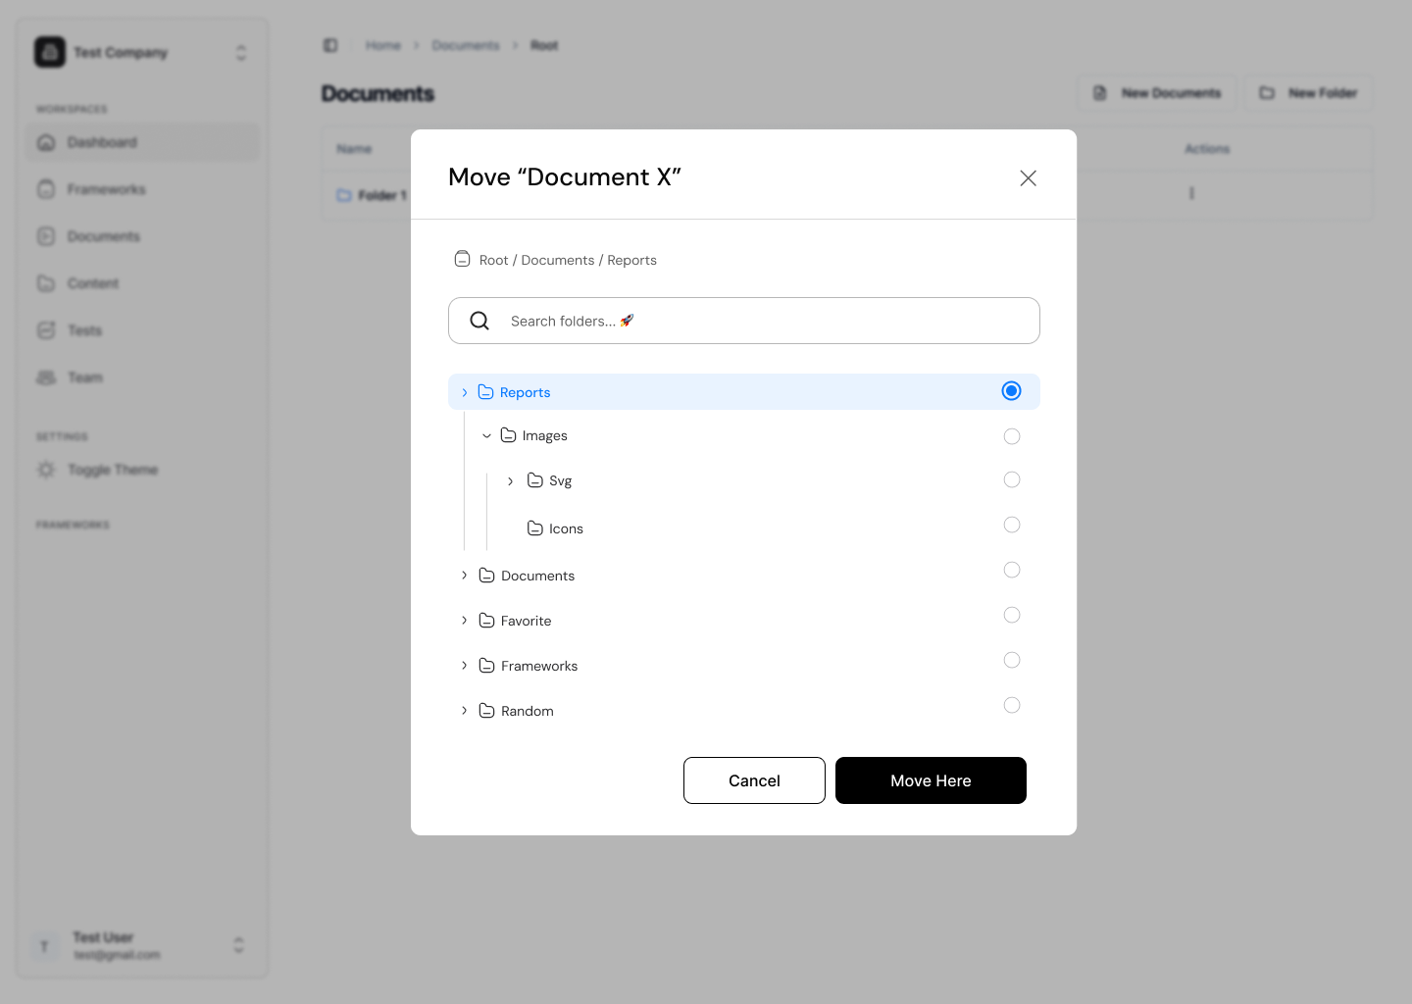Expand the Svg folder chevron
Image resolution: width=1412 pixels, height=1004 pixels.
coord(510,480)
